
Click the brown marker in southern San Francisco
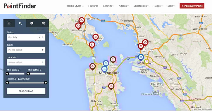pyautogui.click(x=111, y=86)
